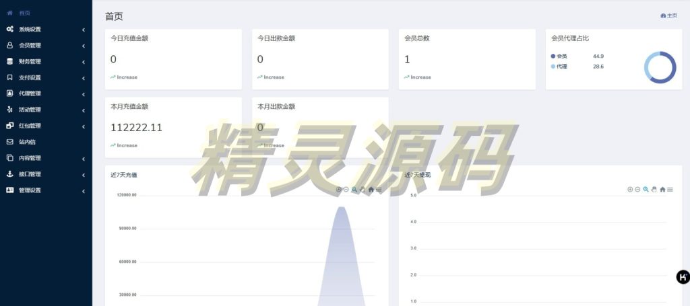Toggle the 会员 legend entry in donut chart
The width and height of the screenshot is (690, 306).
pyautogui.click(x=559, y=56)
